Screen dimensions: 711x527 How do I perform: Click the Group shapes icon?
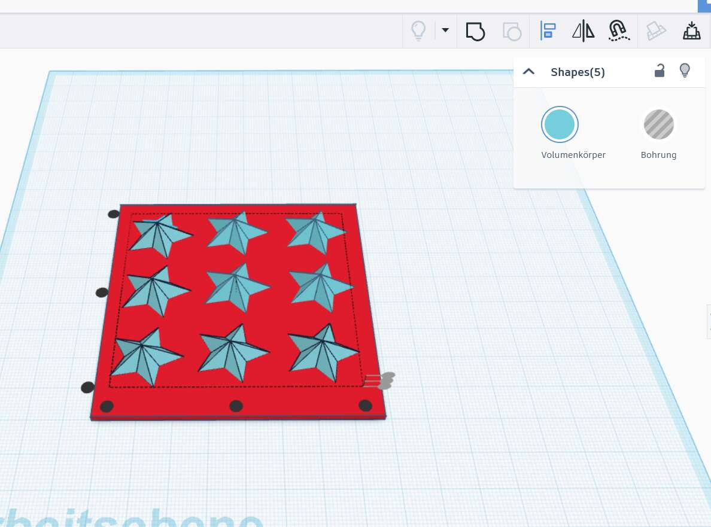pos(475,31)
